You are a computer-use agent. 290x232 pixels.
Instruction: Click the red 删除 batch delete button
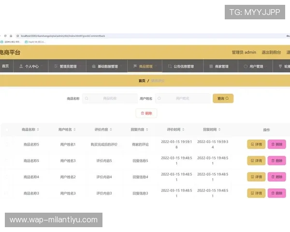146,113
